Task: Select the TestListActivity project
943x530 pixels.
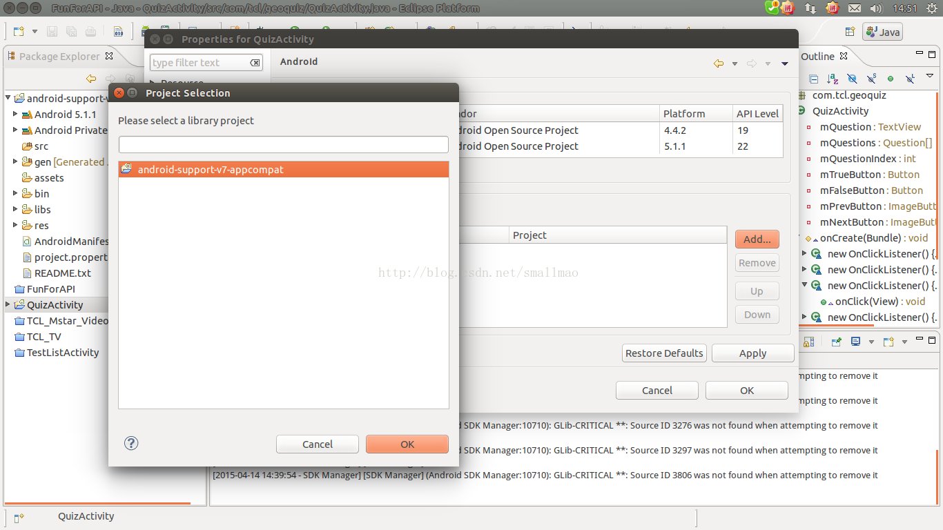Action: point(63,353)
